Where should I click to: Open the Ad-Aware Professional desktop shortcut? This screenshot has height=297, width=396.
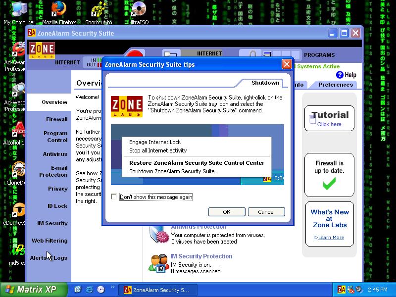[x=18, y=57]
